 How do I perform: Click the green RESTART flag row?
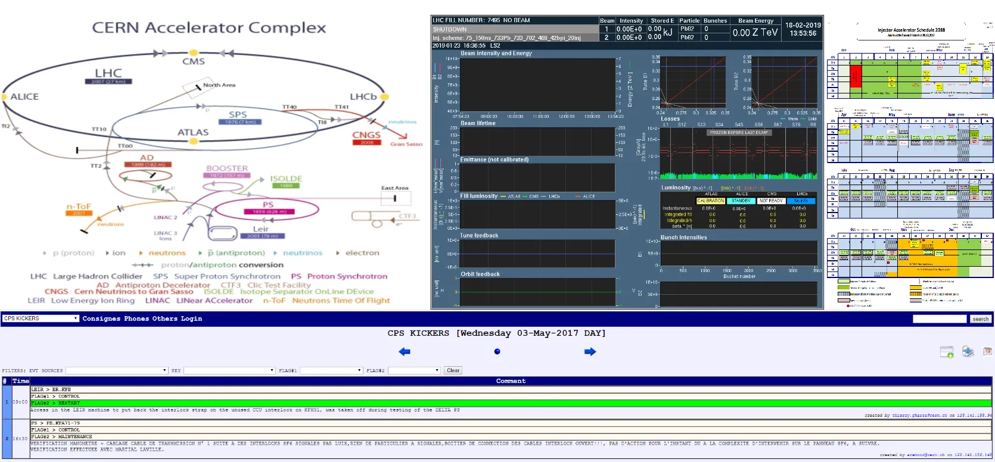[x=511, y=403]
